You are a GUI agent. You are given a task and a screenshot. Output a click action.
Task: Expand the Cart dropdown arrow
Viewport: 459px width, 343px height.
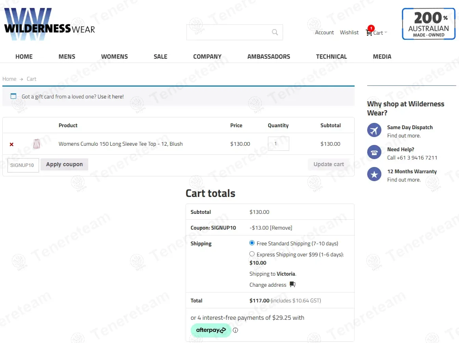(386, 33)
